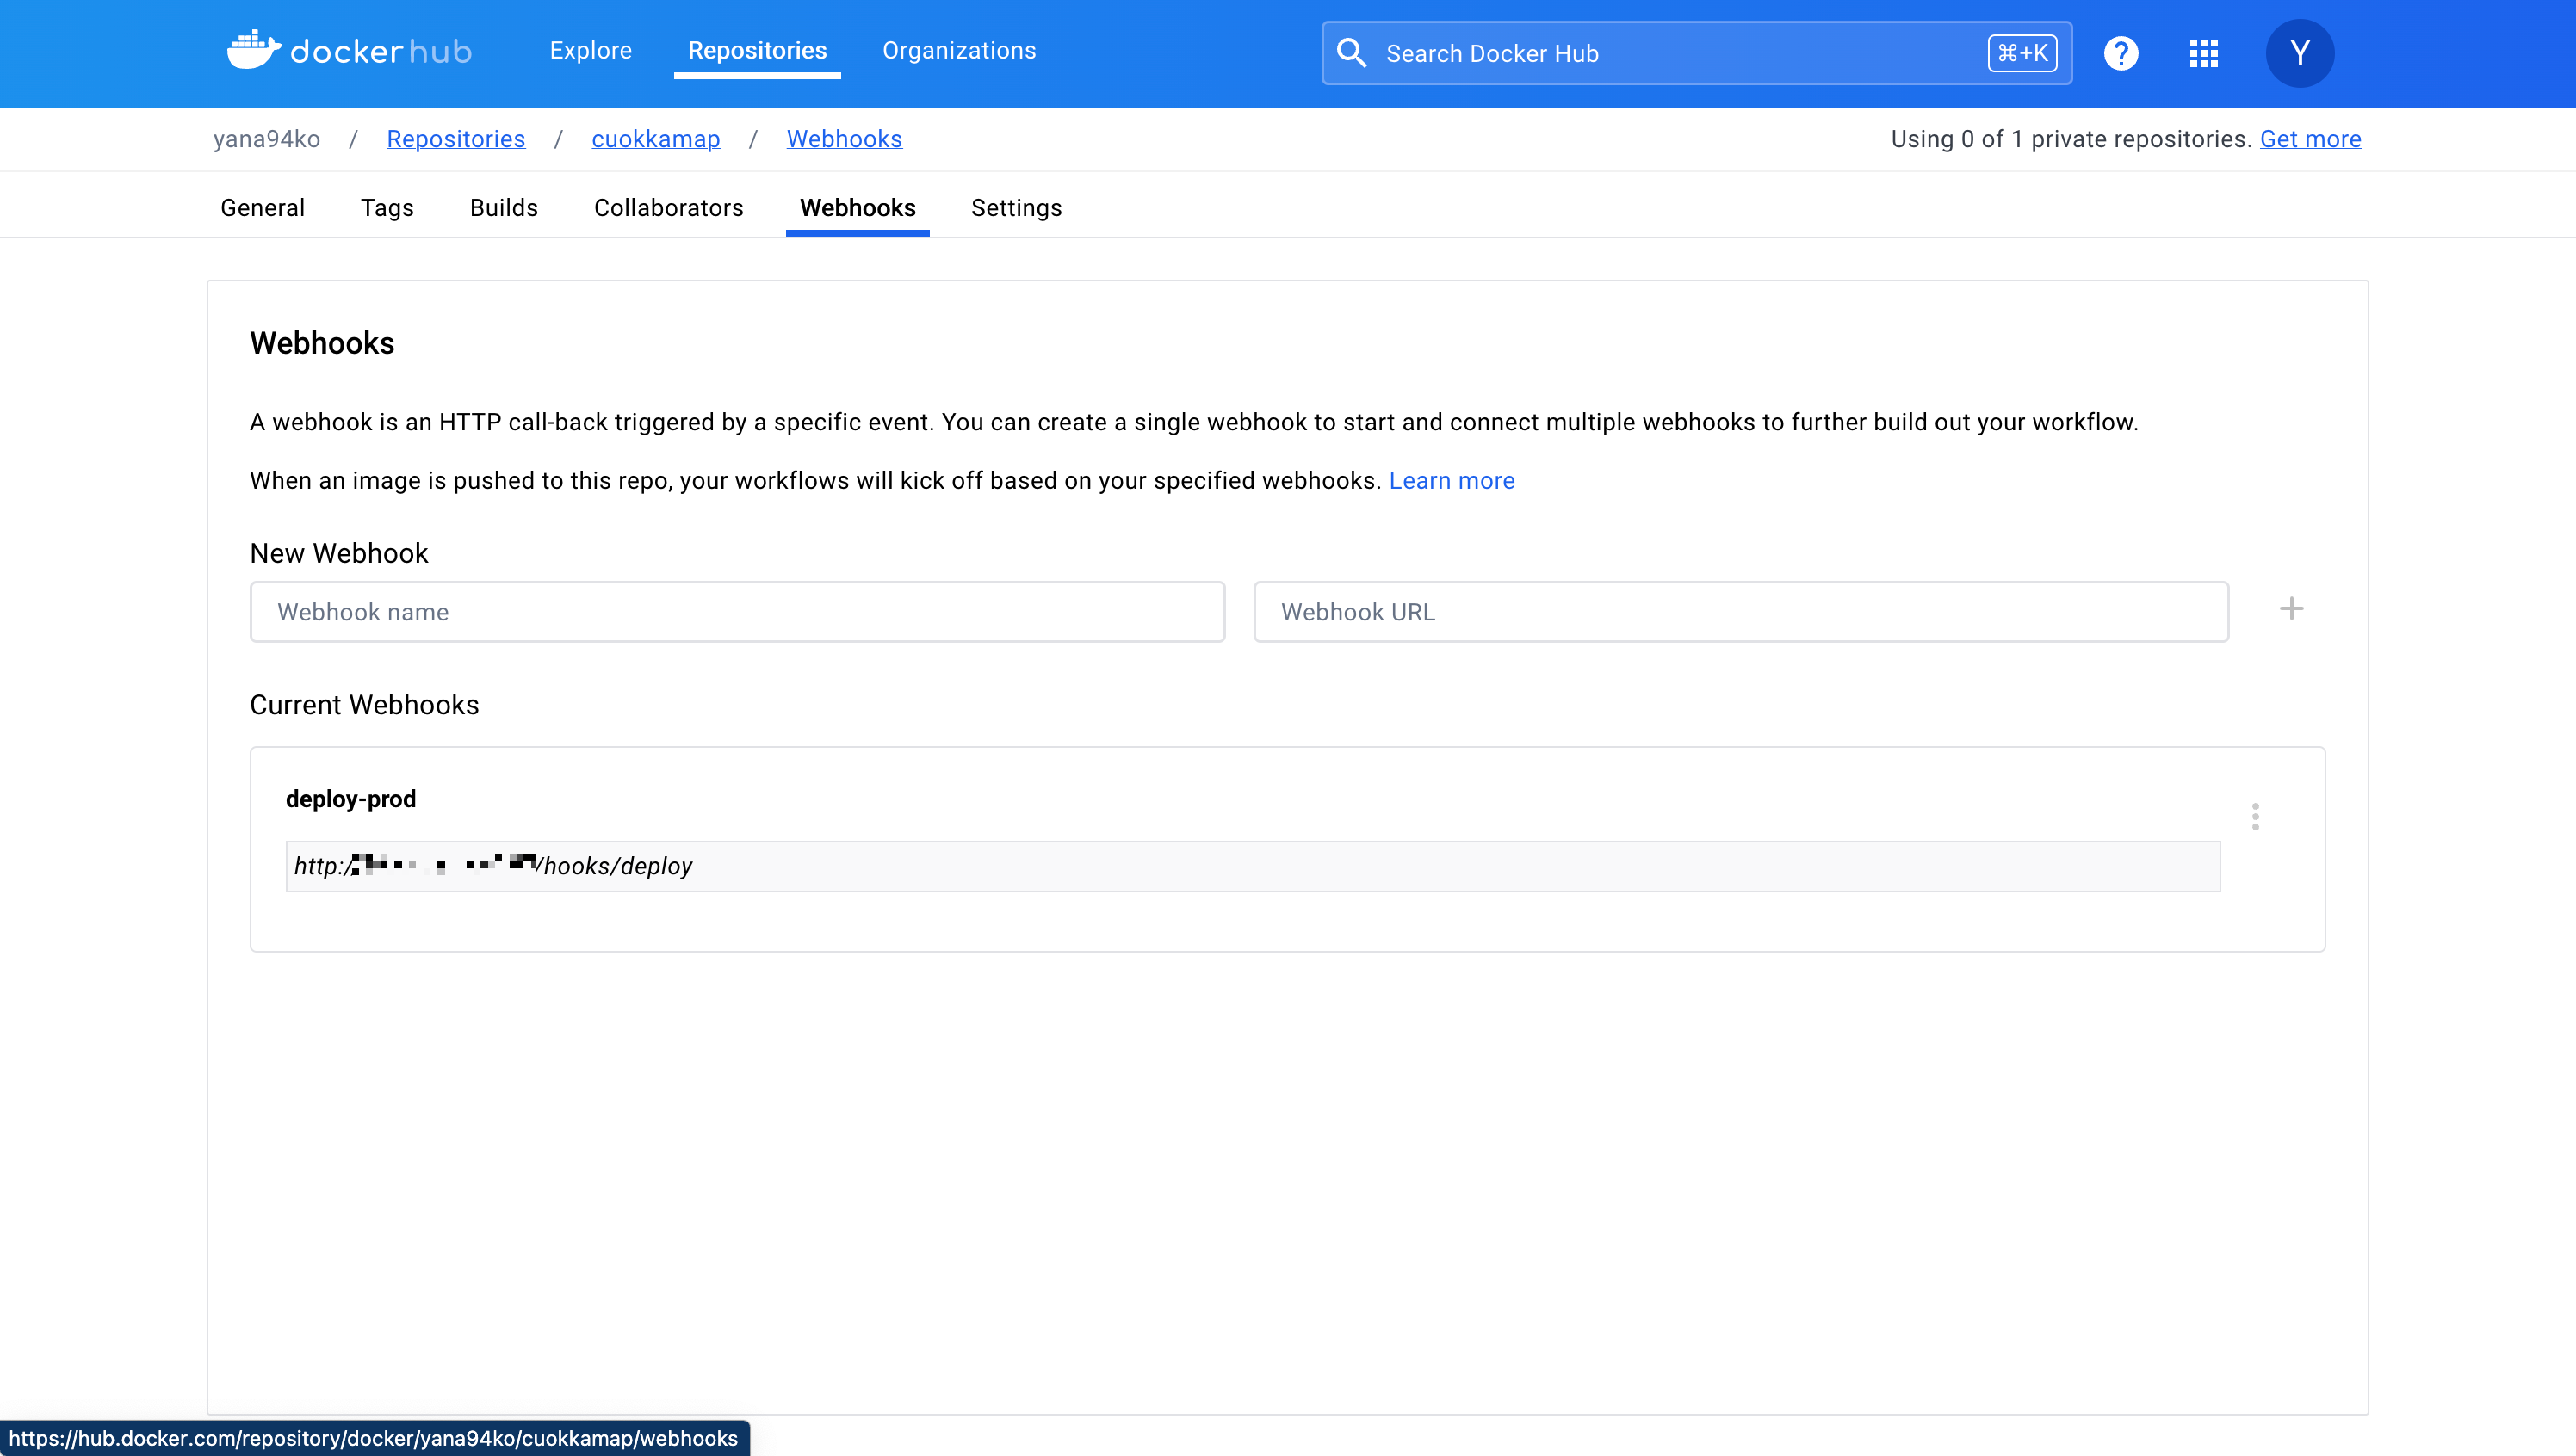Click the Docker Hub whale logo
Viewport: 2576px width, 1456px height.
[x=254, y=50]
